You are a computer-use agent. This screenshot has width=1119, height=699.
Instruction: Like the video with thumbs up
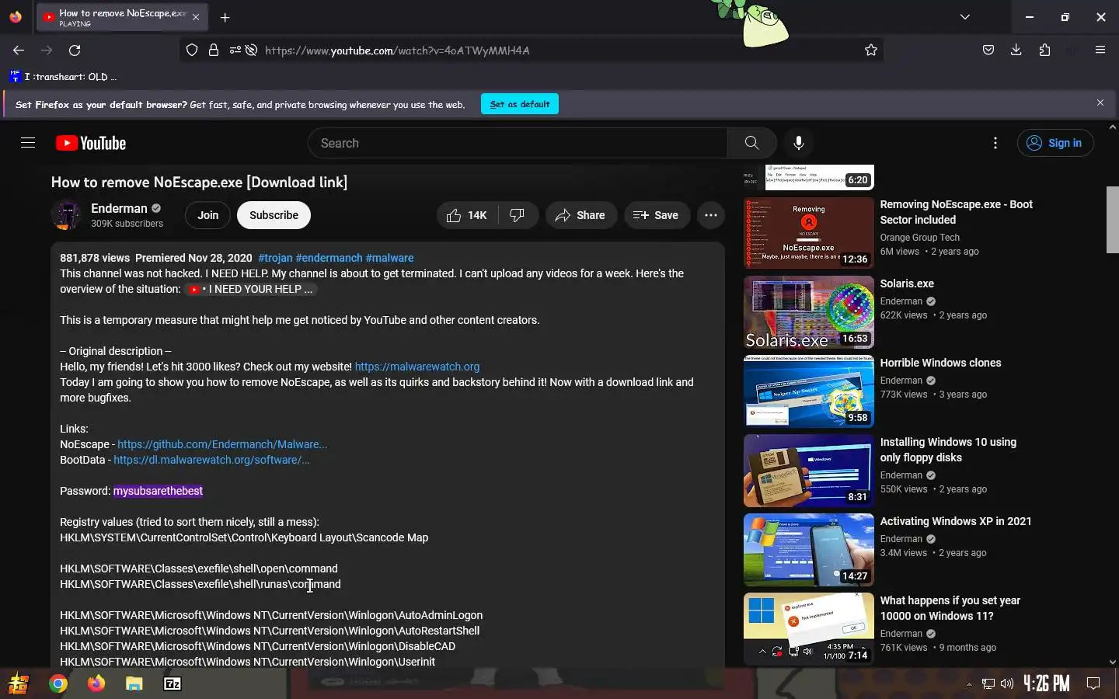coord(467,215)
